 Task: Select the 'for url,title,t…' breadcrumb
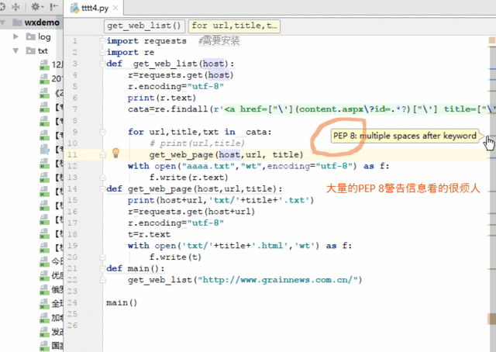pos(234,26)
